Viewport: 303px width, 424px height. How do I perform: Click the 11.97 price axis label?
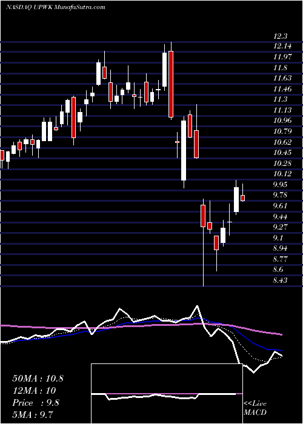pyautogui.click(x=283, y=57)
